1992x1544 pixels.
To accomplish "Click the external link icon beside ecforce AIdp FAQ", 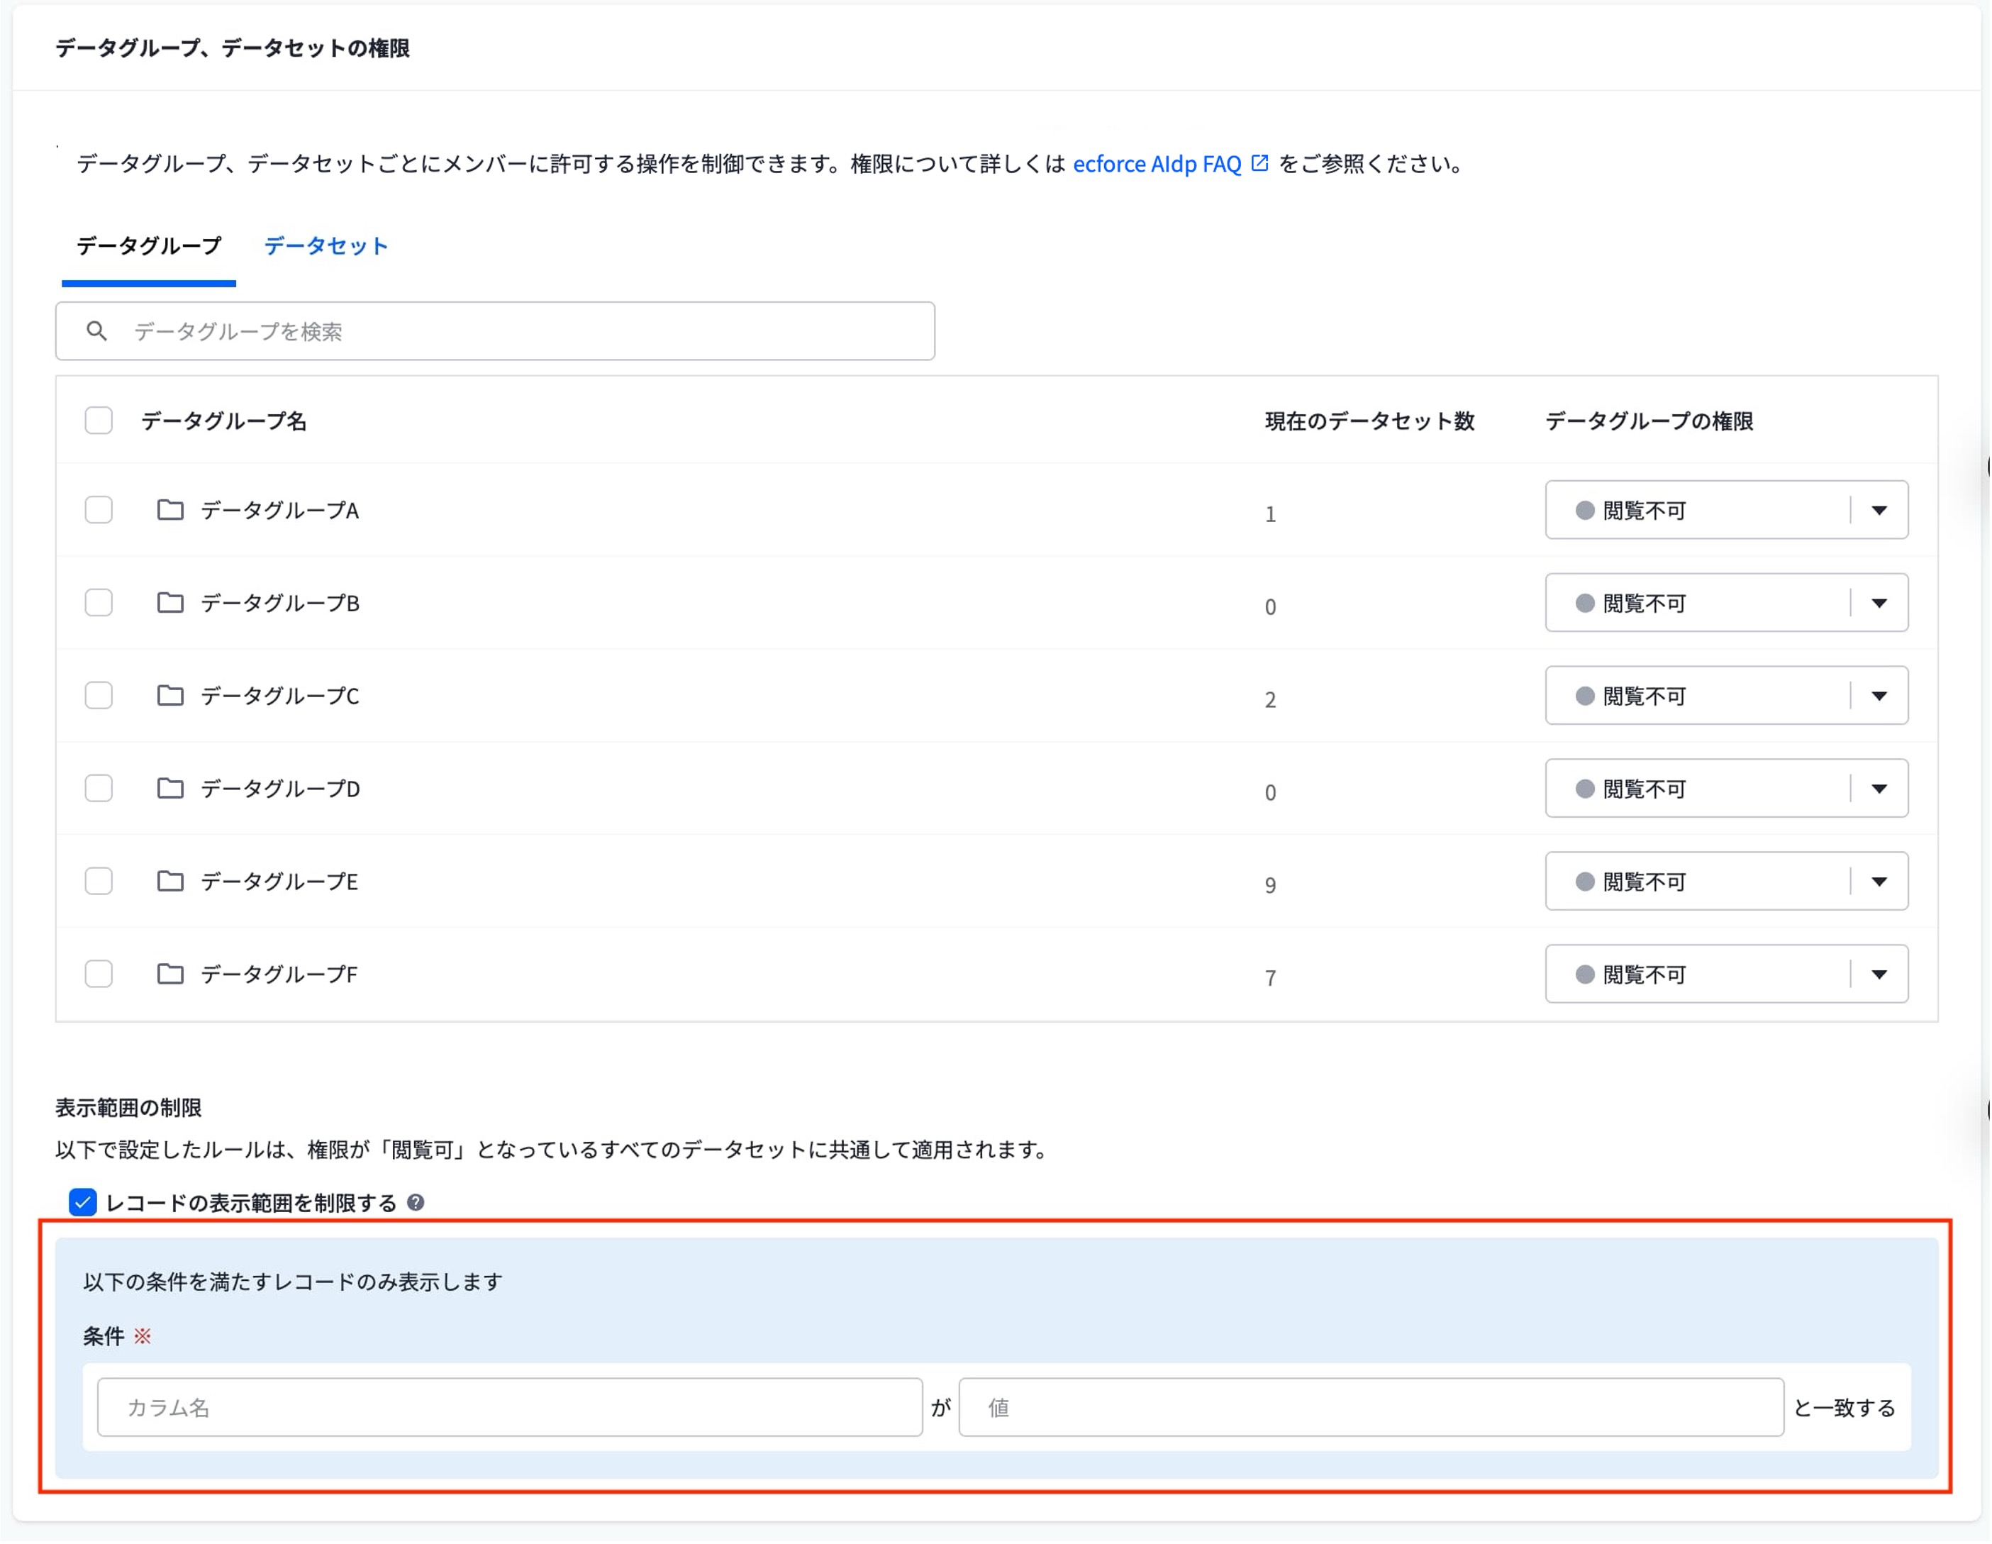I will pyautogui.click(x=1259, y=163).
